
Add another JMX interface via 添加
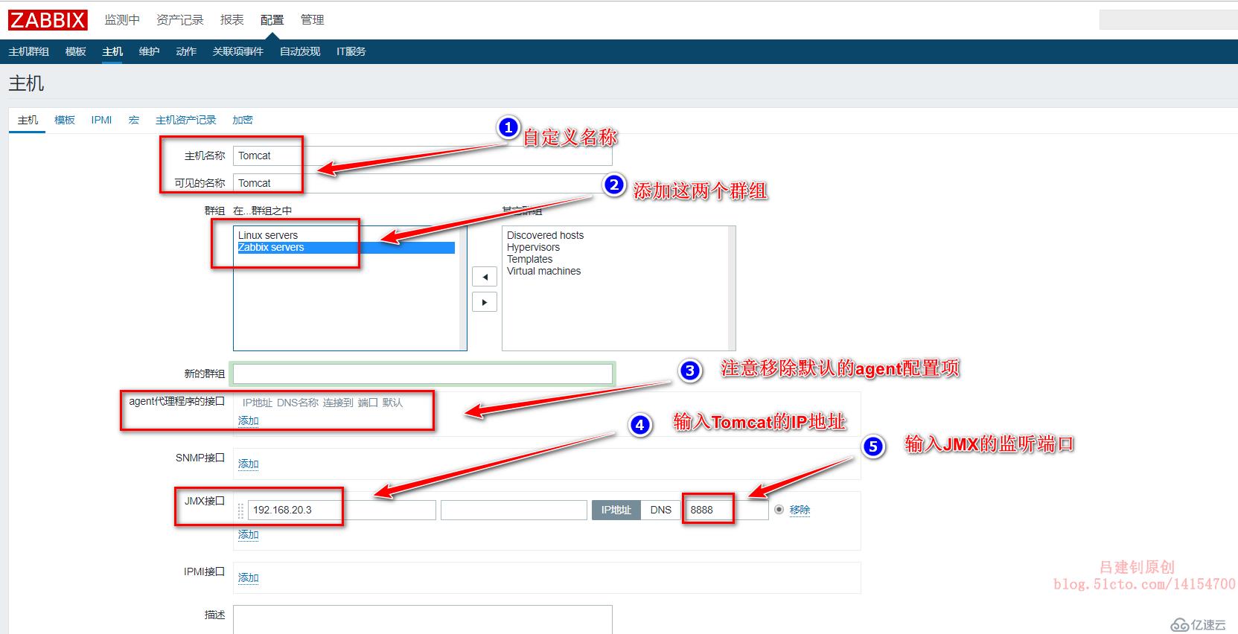click(249, 535)
